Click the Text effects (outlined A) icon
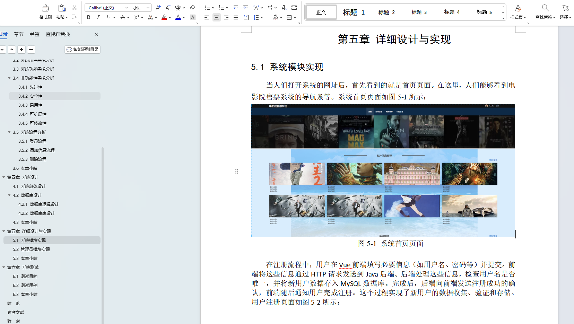Viewport: 574px width, 324px height. point(150,17)
